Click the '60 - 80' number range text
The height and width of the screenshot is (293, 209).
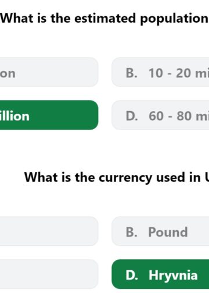pos(170,116)
